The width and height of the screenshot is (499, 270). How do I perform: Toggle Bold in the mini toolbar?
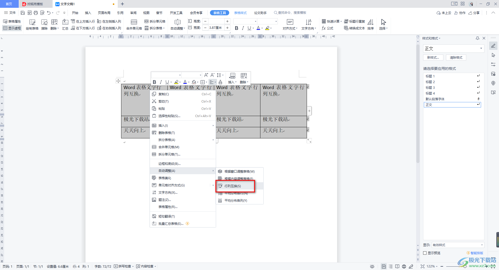tap(154, 82)
